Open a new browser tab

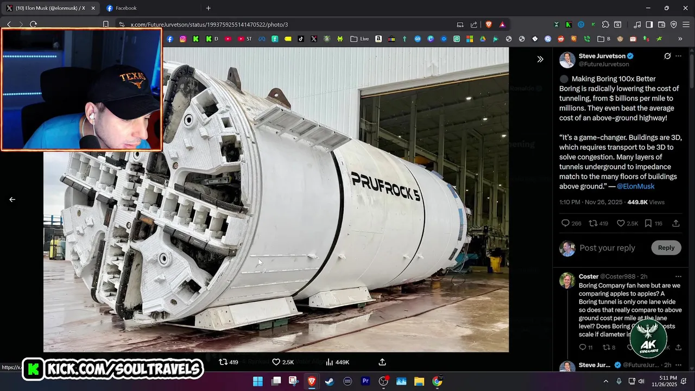(x=208, y=8)
